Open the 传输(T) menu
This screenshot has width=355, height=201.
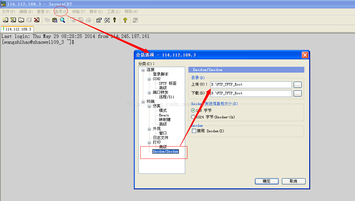coord(79,12)
